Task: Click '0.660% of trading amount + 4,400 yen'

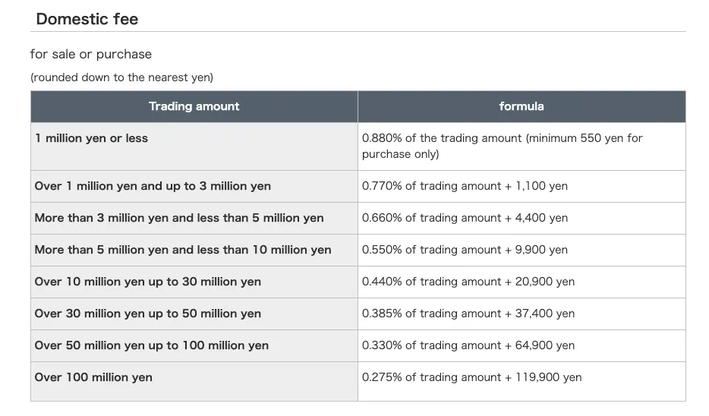Action: pyautogui.click(x=465, y=218)
